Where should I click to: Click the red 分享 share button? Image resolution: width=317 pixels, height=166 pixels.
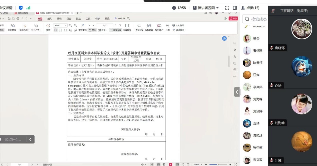233,18
